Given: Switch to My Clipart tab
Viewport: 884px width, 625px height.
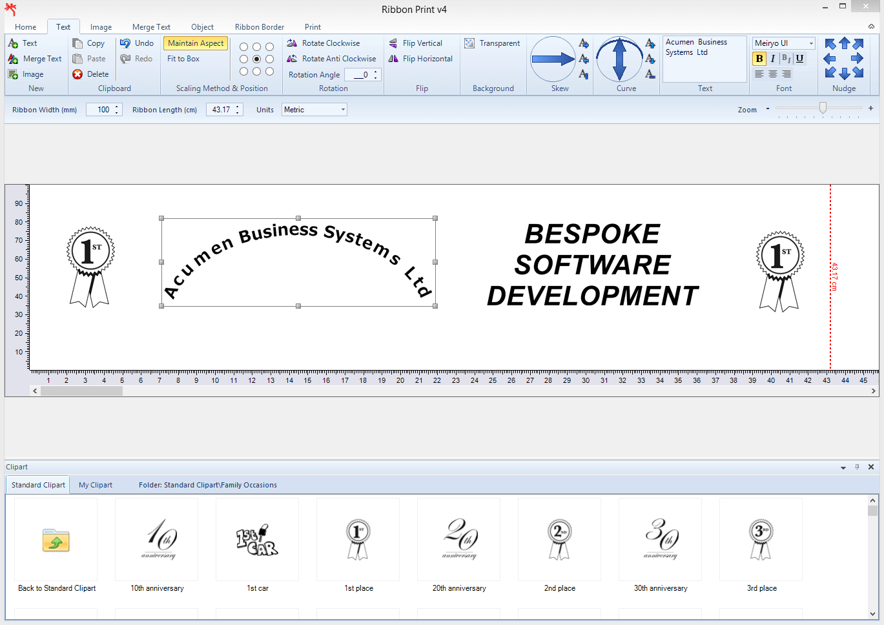Looking at the screenshot, I should point(96,485).
